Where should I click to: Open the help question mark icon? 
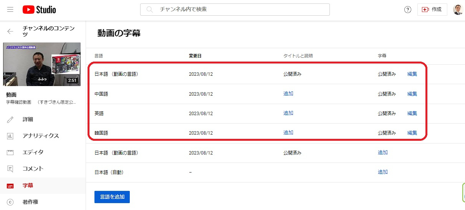point(408,10)
